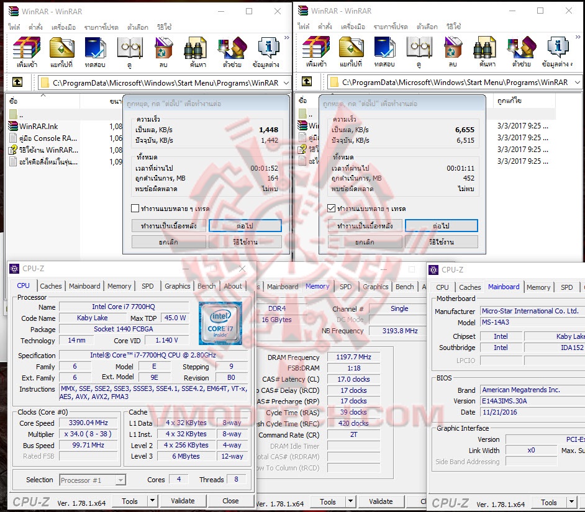Click View (ดู) book icon in right WinRAR
This screenshot has height=512, width=585.
pyautogui.click(x=419, y=47)
